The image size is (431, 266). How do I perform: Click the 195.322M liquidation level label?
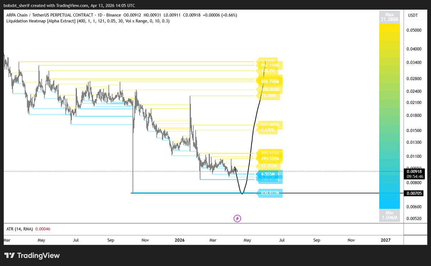[x=270, y=159]
